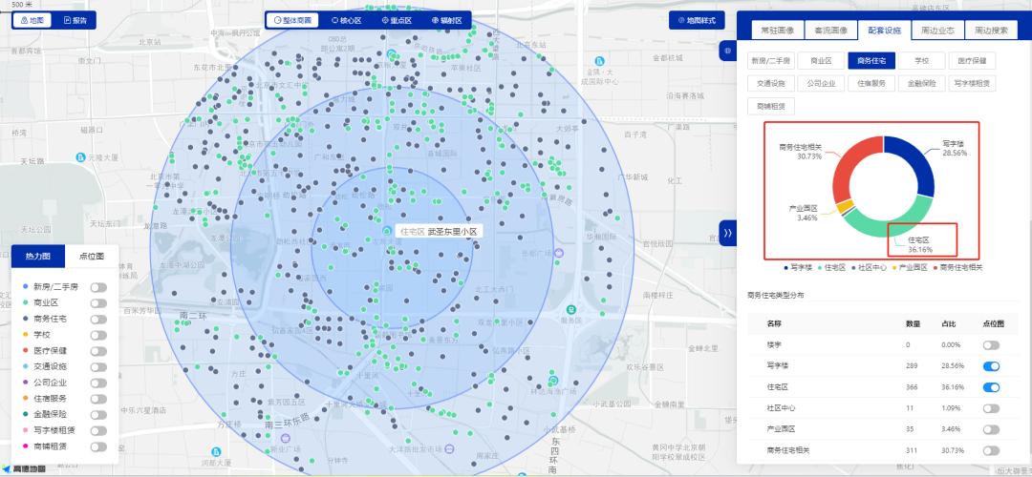
Task: Choose the 住宿服务 facility filter
Action: tap(871, 83)
